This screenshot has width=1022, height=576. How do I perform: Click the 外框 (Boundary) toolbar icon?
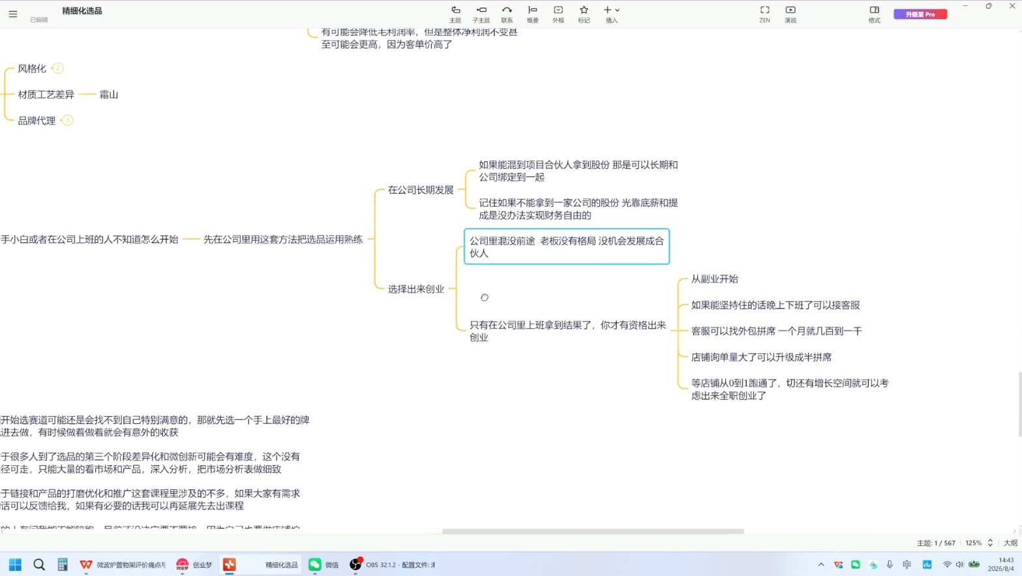(x=558, y=14)
